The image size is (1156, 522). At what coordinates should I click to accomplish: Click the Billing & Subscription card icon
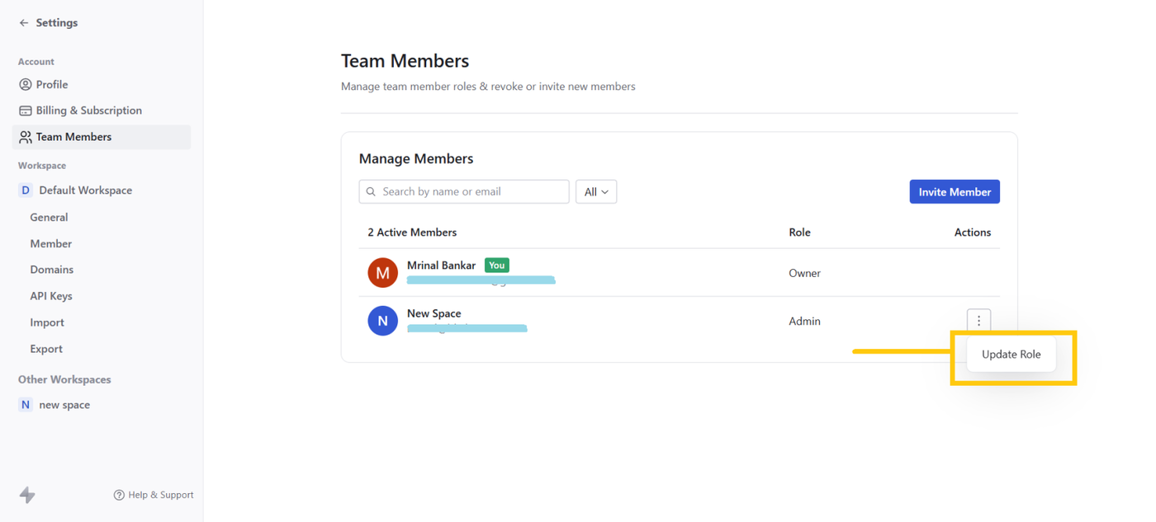(26, 111)
